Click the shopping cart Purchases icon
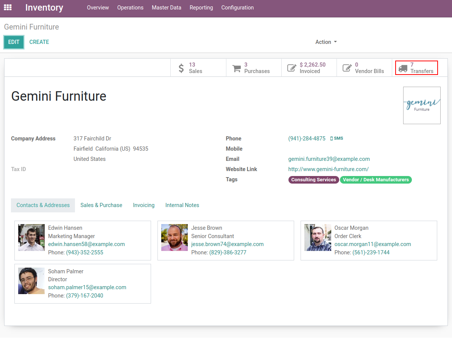Image resolution: width=452 pixels, height=349 pixels. 237,68
